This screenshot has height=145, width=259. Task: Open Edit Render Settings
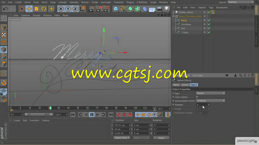click(x=106, y=9)
